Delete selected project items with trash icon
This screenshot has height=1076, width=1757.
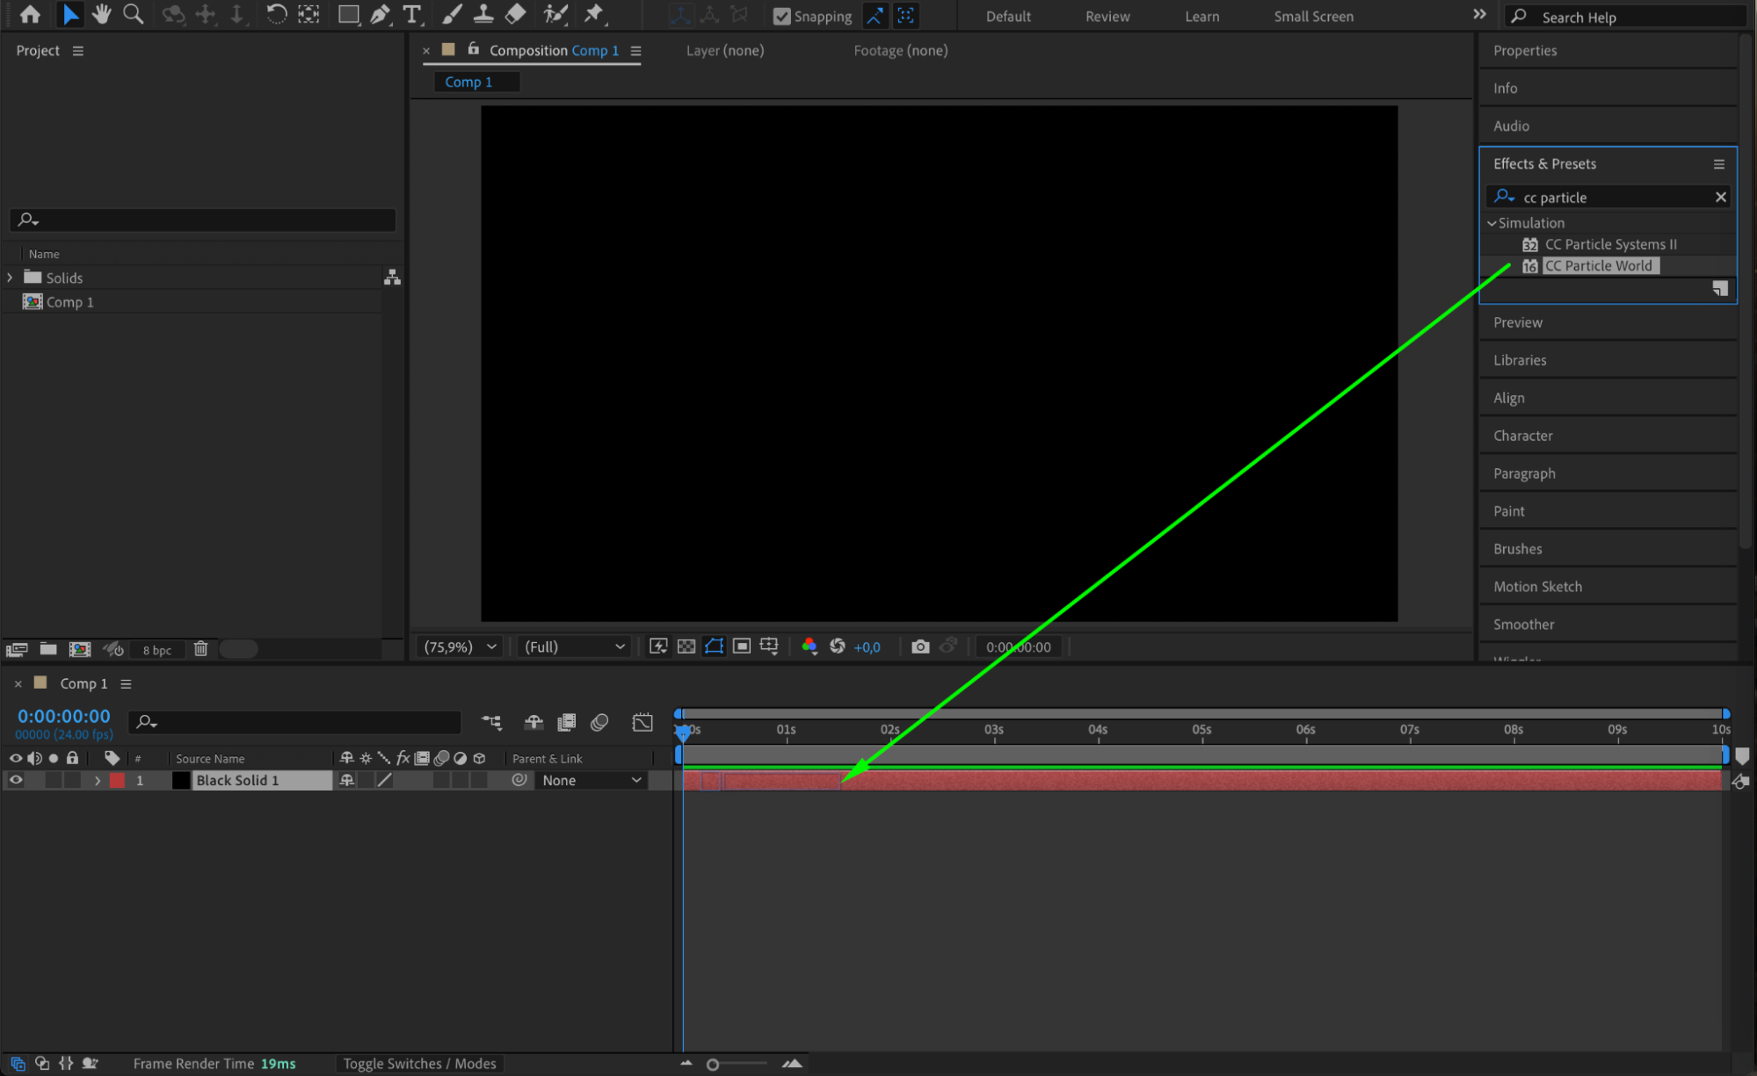click(x=200, y=649)
